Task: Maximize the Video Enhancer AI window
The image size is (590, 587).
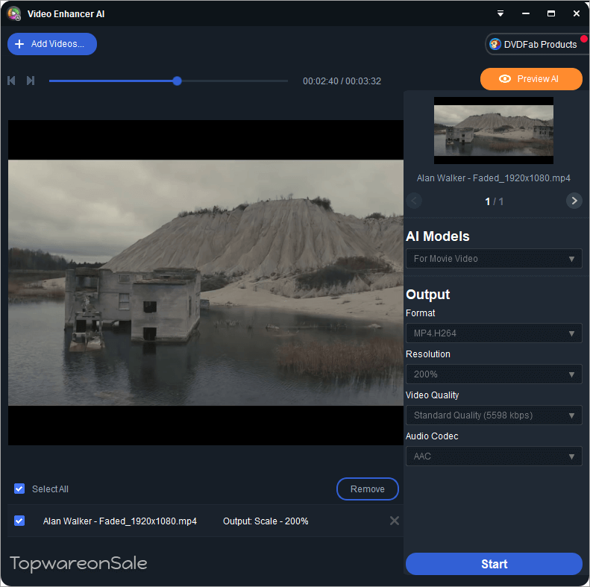Action: (551, 13)
